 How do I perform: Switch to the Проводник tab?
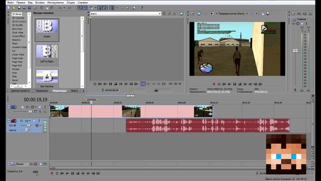(42, 90)
